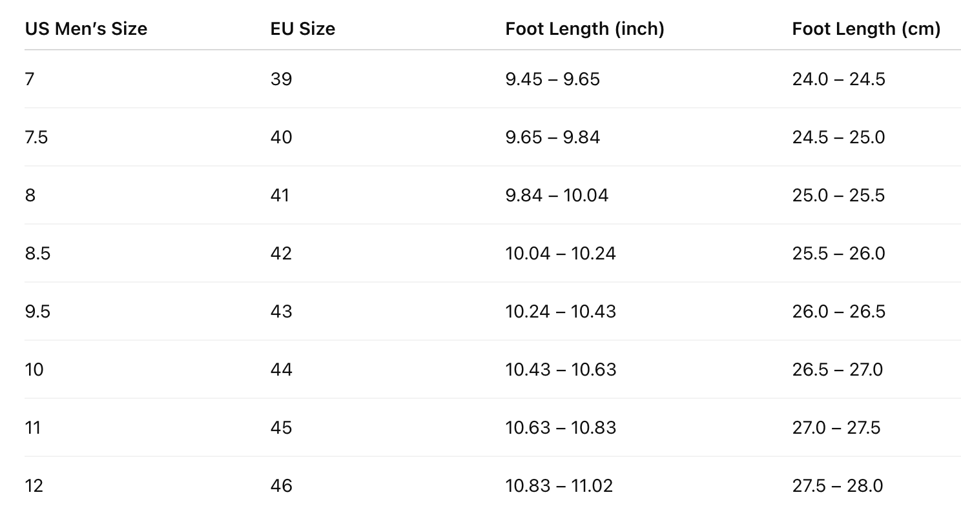The width and height of the screenshot is (961, 517).
Task: Click the EU Size column header
Action: 303,29
